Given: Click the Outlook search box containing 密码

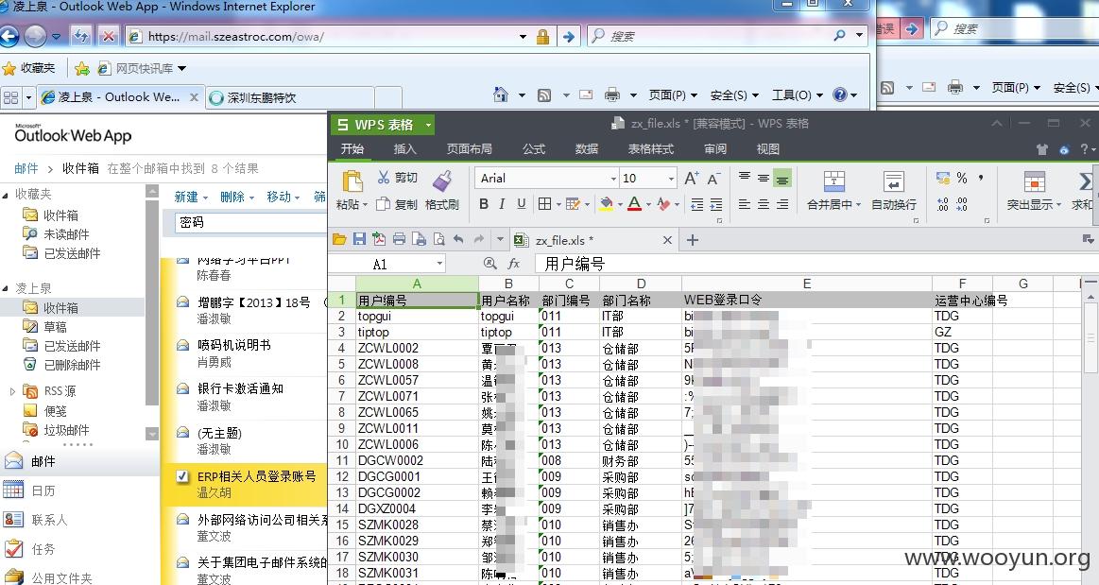Looking at the screenshot, I should (x=251, y=222).
